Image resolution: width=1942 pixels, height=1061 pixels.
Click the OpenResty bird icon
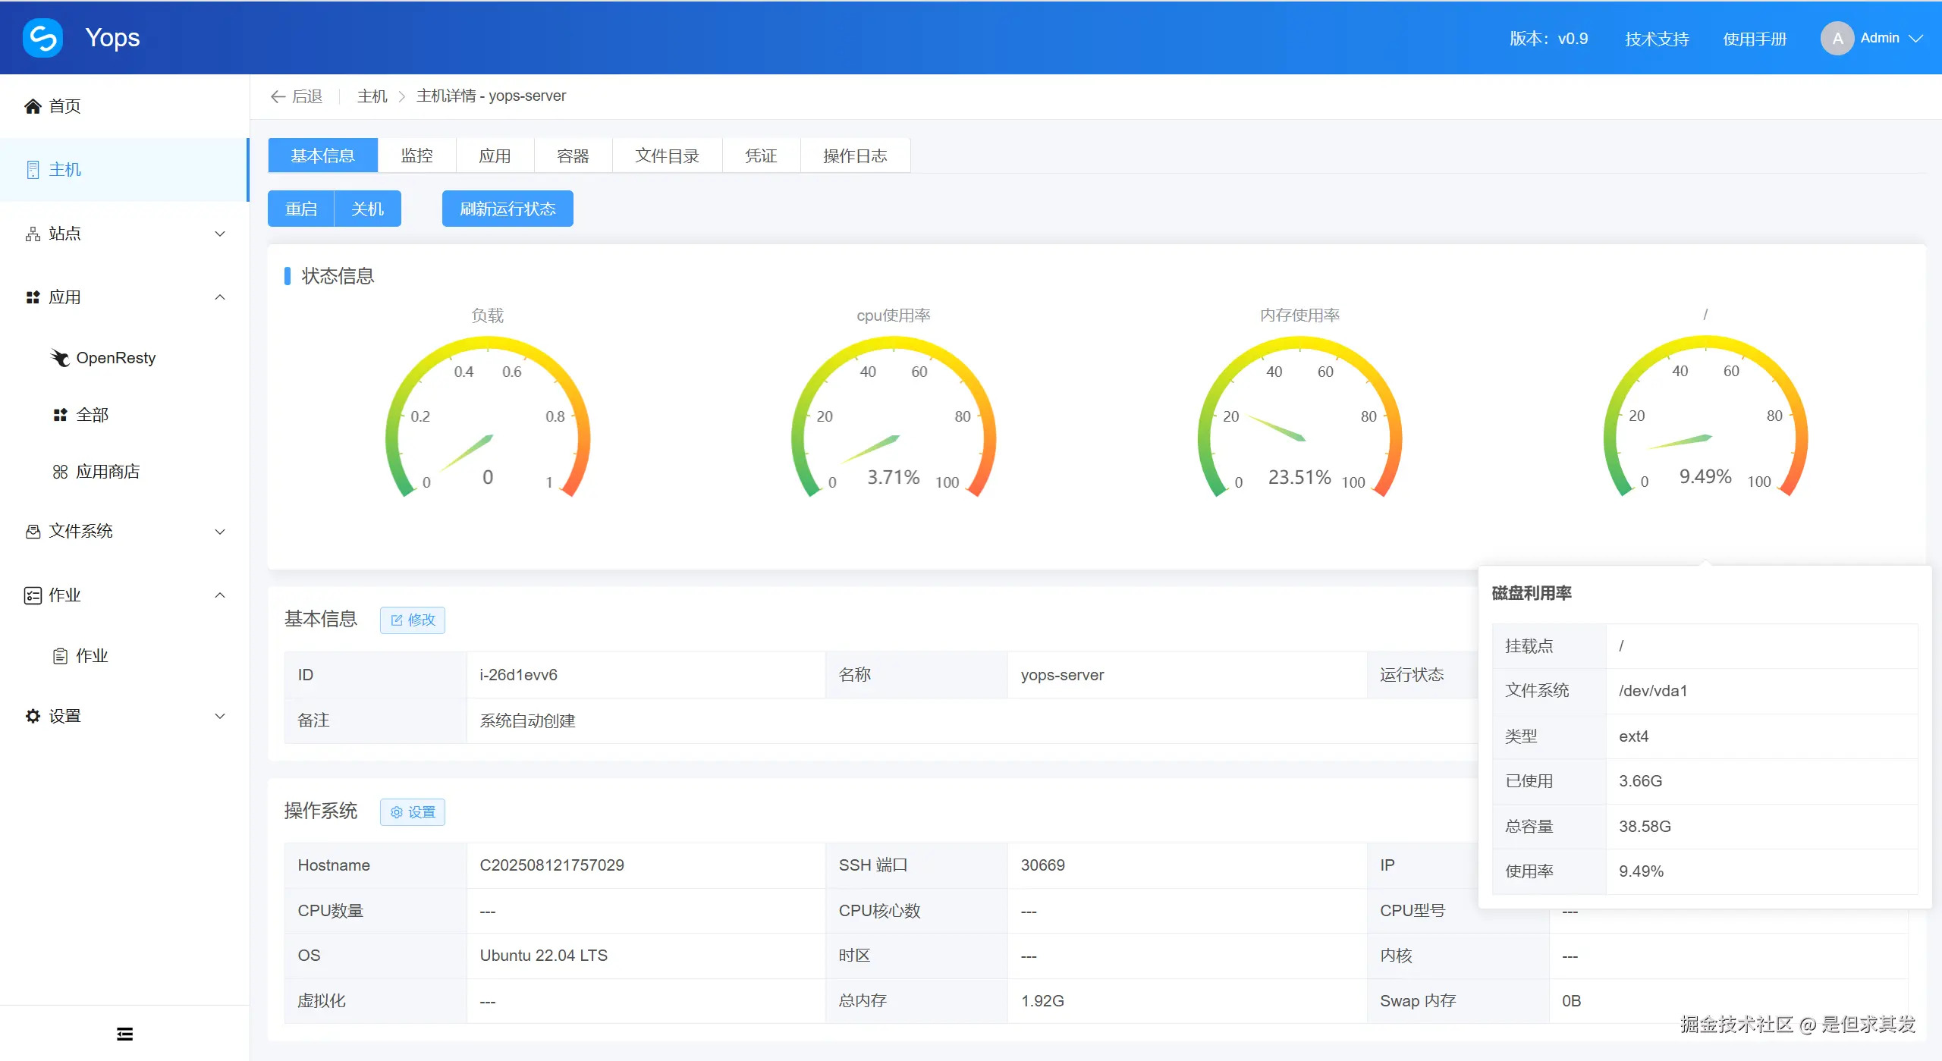(x=60, y=358)
